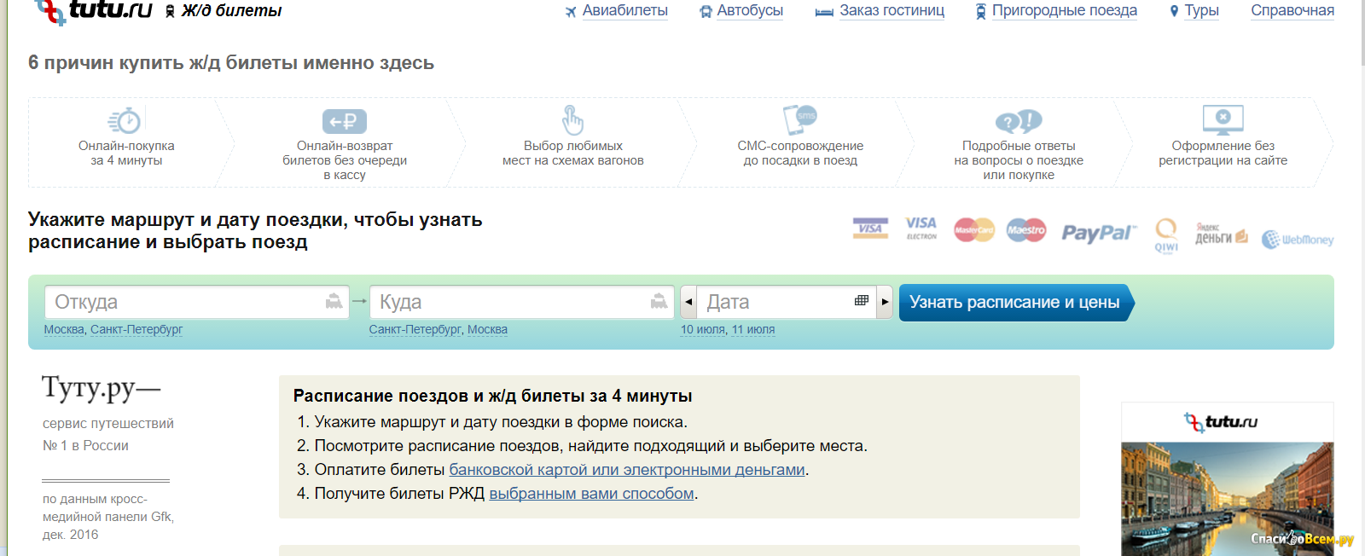Viewport: 1365px width, 556px height.
Task: Click the monitor no-registration icon
Action: click(1223, 119)
